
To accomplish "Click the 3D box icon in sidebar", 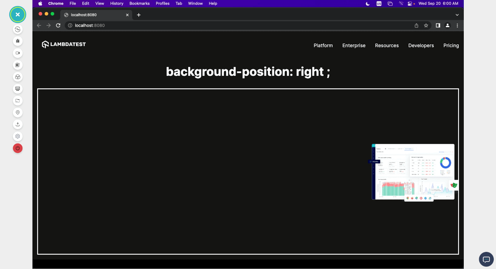I will coord(18,77).
